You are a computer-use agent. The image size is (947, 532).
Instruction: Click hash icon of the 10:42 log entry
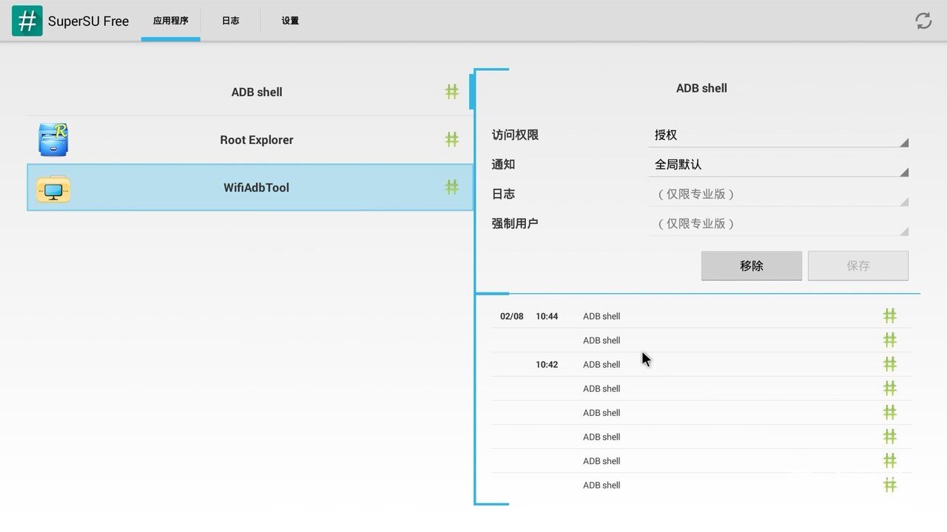pos(890,364)
